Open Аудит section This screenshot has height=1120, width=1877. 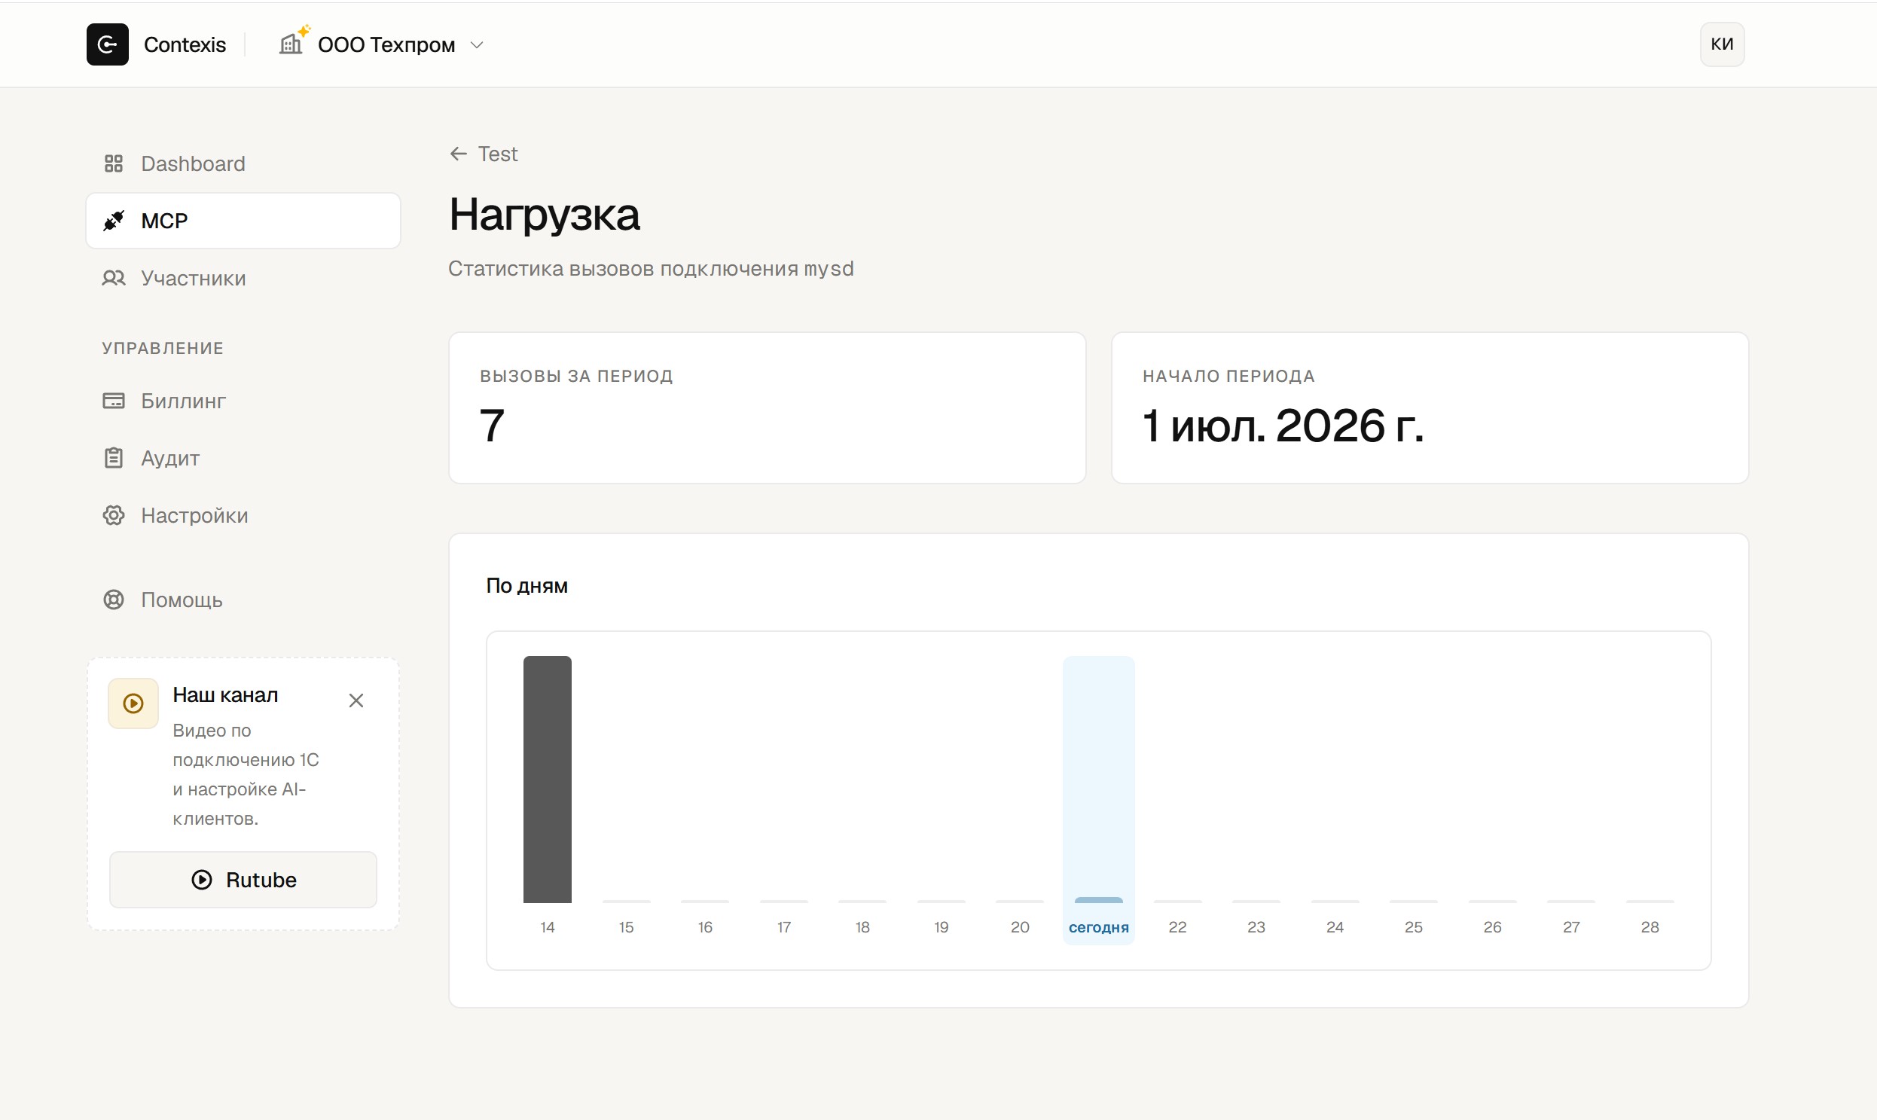click(x=243, y=458)
